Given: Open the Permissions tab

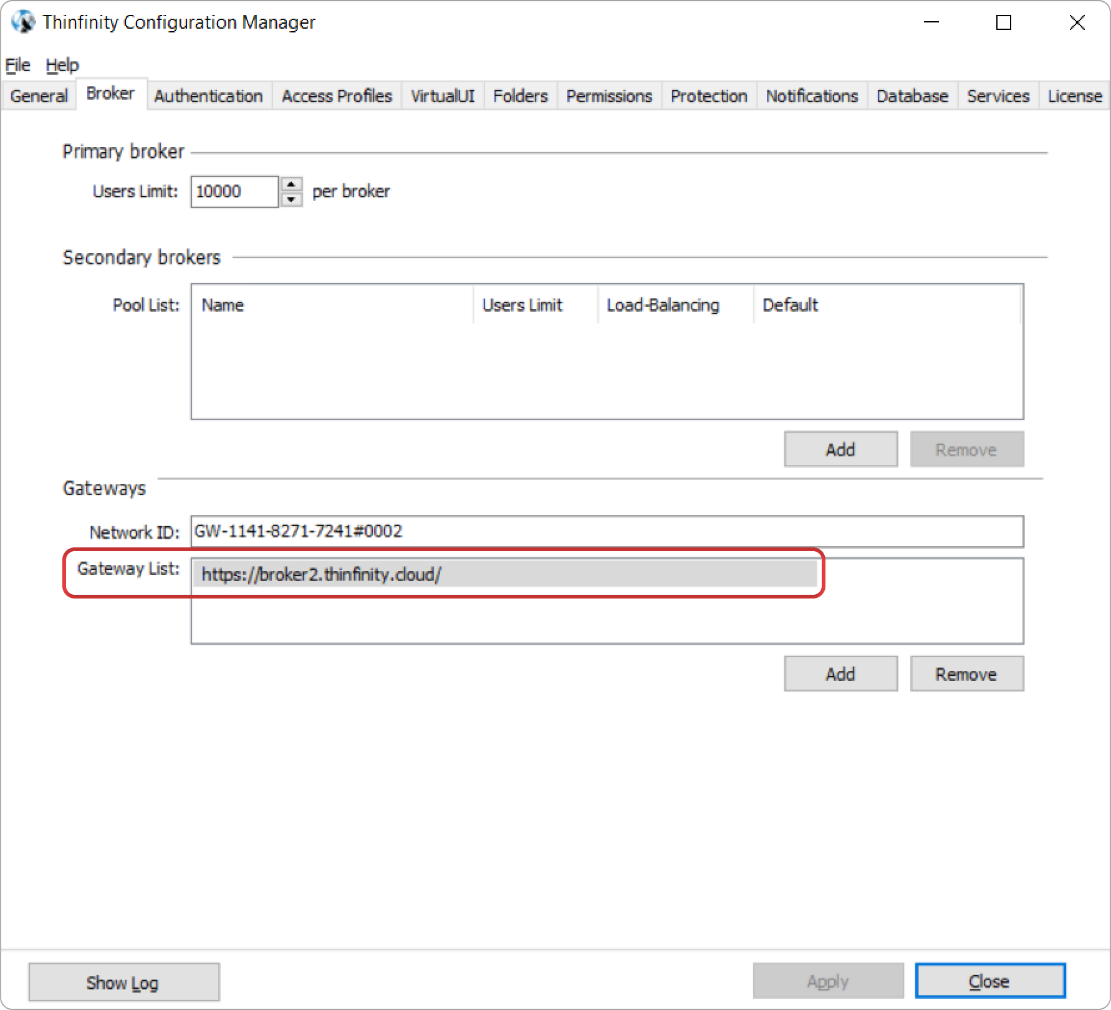Looking at the screenshot, I should coord(609,96).
